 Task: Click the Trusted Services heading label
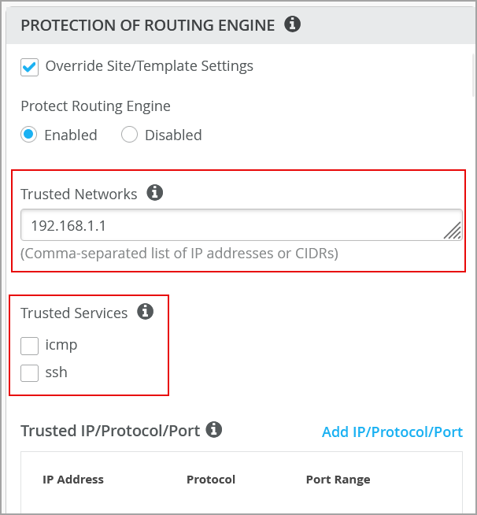coord(74,313)
